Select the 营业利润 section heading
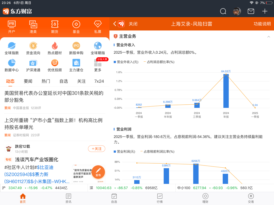The image size is (274, 205). [x=124, y=129]
